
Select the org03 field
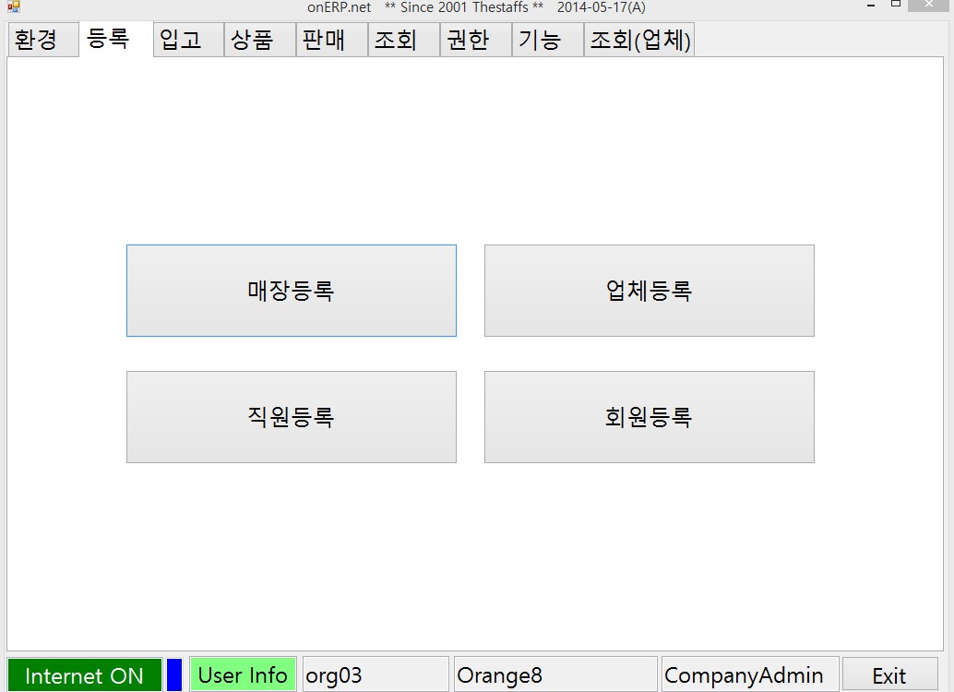(376, 675)
